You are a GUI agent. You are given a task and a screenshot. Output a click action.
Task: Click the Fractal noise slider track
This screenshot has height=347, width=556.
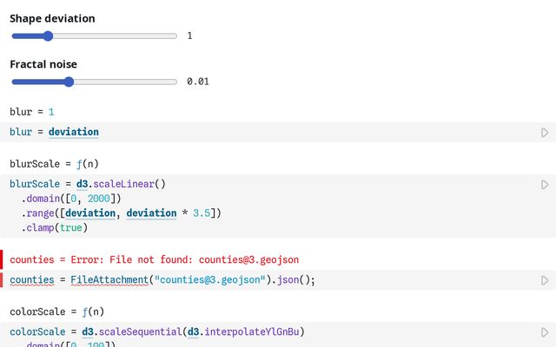[94, 82]
